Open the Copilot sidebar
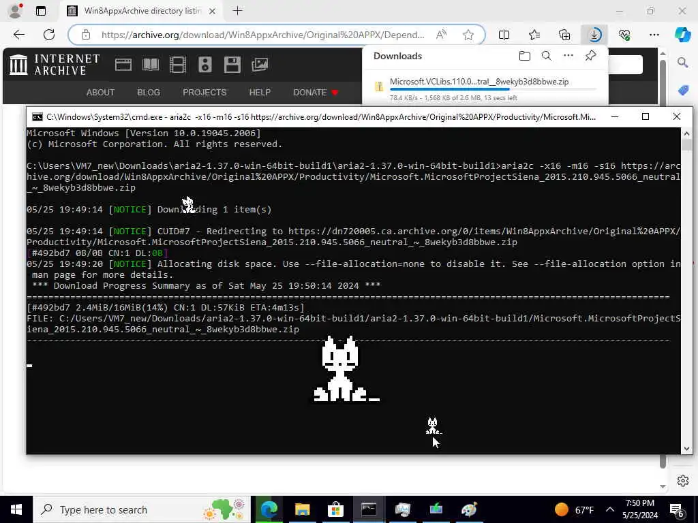Image resolution: width=698 pixels, height=523 pixels. [x=683, y=35]
